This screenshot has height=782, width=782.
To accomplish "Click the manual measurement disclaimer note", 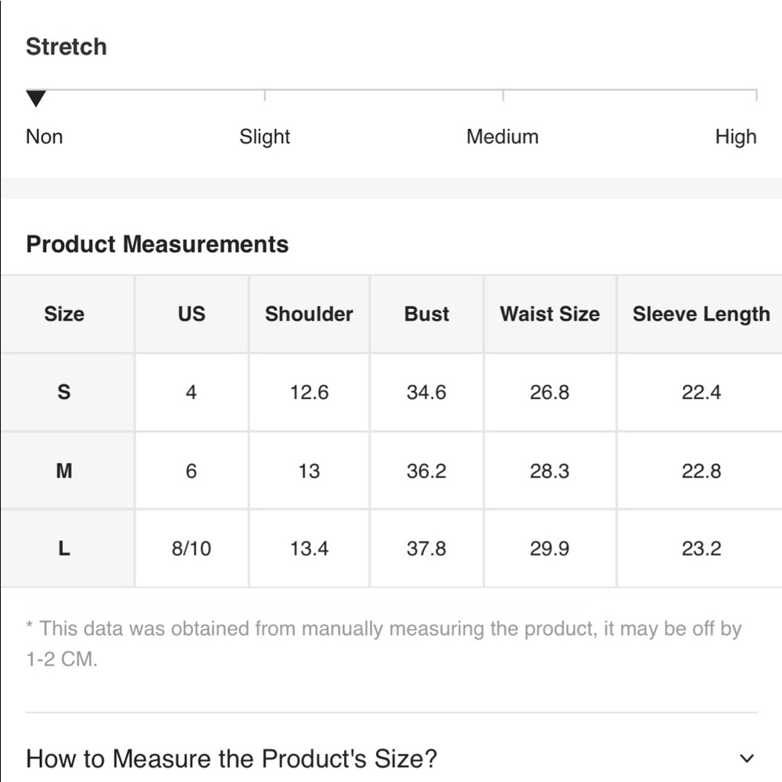I will click(384, 644).
